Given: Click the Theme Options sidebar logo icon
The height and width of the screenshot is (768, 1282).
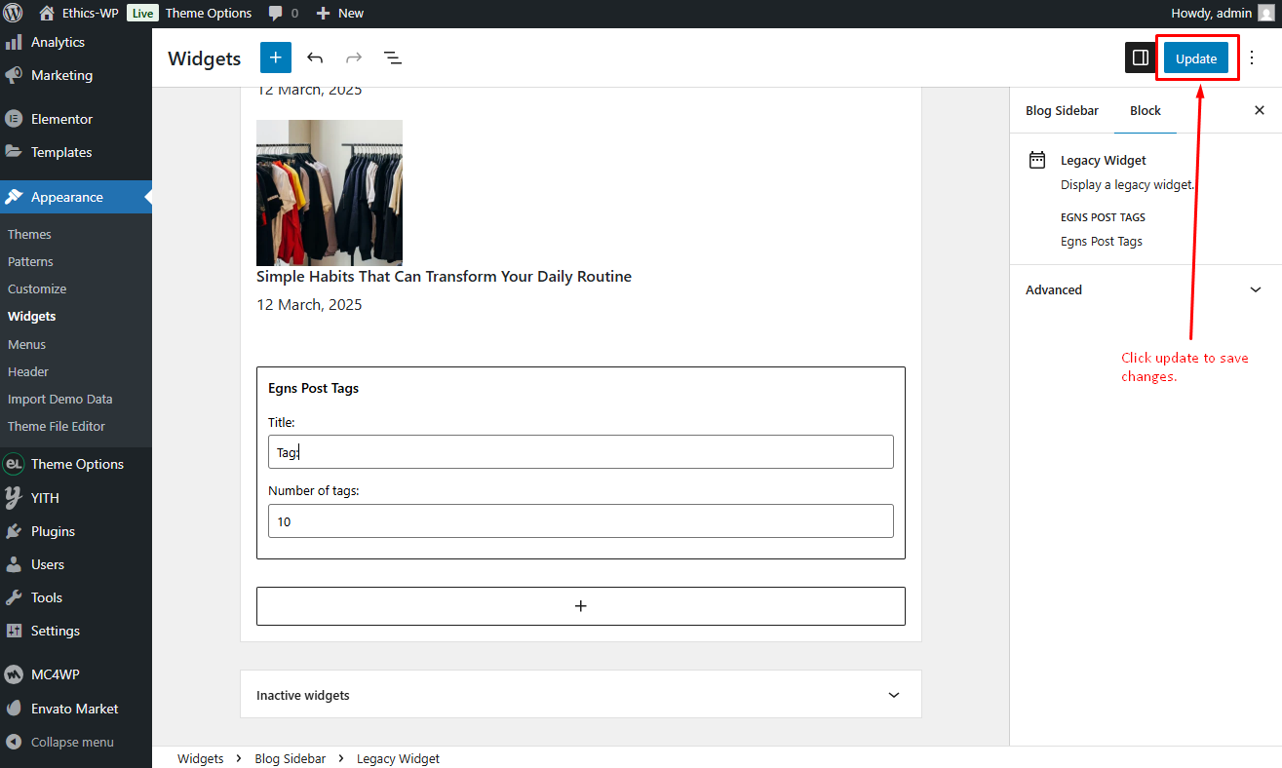Looking at the screenshot, I should coord(14,464).
